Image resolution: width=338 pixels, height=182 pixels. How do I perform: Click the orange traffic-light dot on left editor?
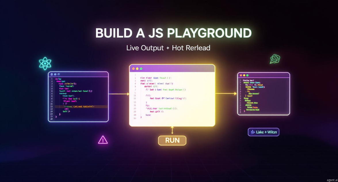point(52,74)
